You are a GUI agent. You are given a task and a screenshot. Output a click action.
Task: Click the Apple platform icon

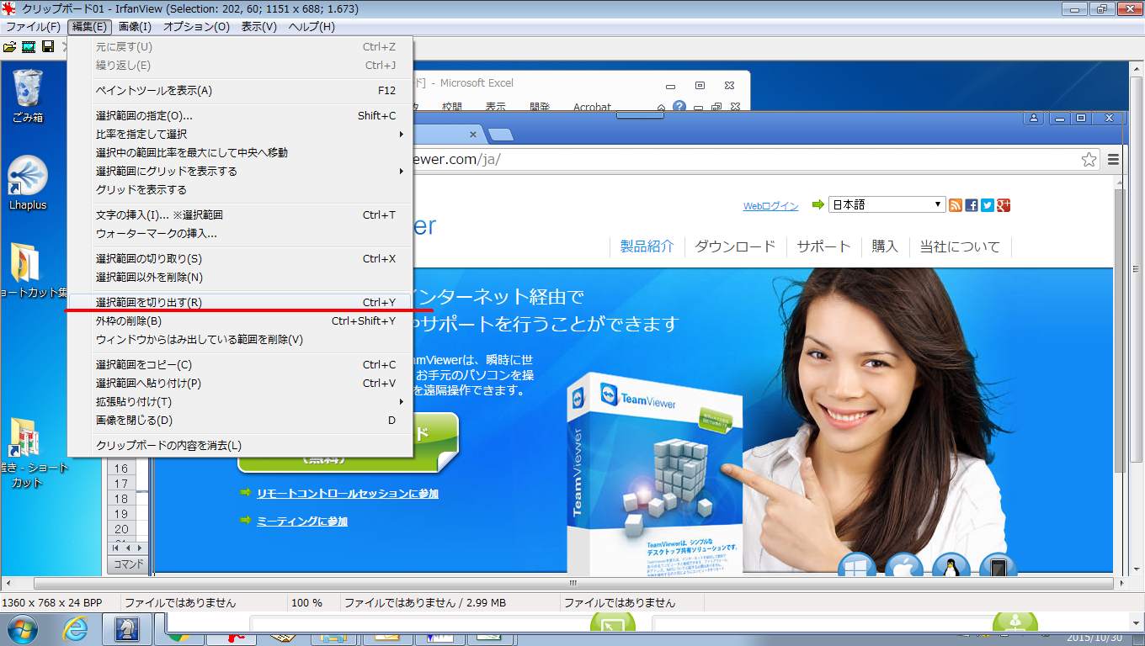pyautogui.click(x=903, y=566)
